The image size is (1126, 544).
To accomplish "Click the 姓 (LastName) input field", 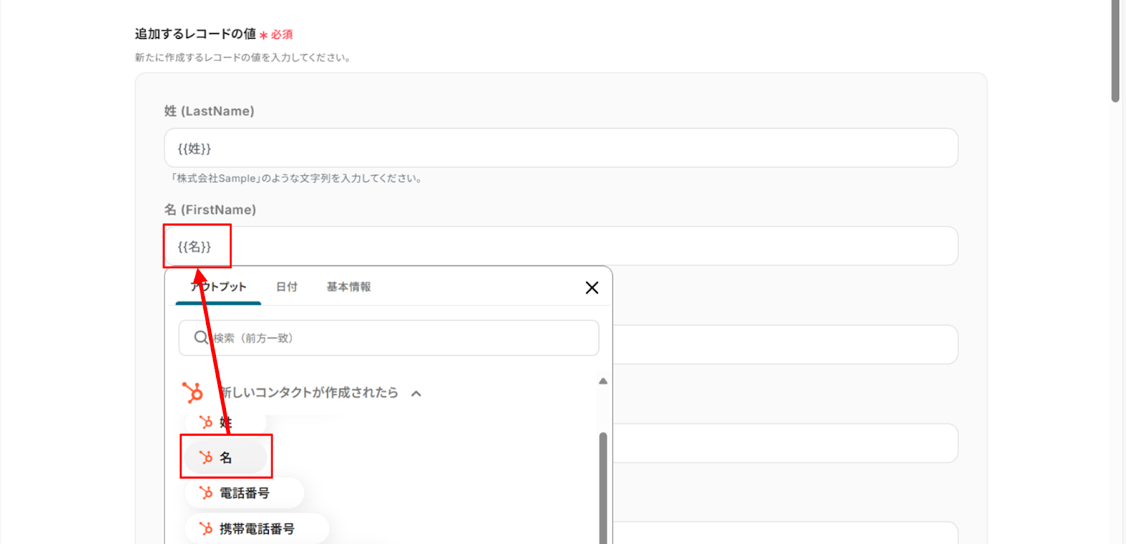I will (x=561, y=148).
